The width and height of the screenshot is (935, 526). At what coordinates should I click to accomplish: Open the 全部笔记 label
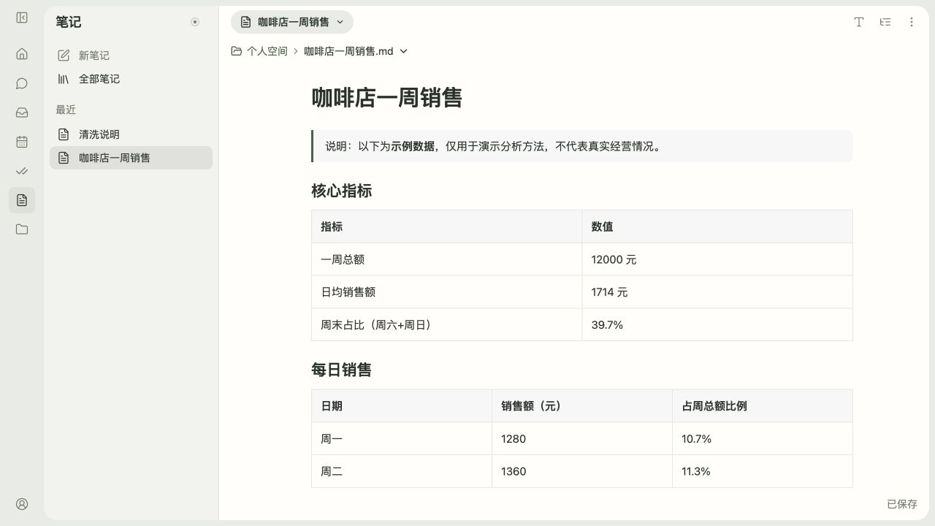pos(99,79)
